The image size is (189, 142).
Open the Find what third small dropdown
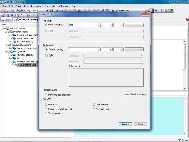122,25
